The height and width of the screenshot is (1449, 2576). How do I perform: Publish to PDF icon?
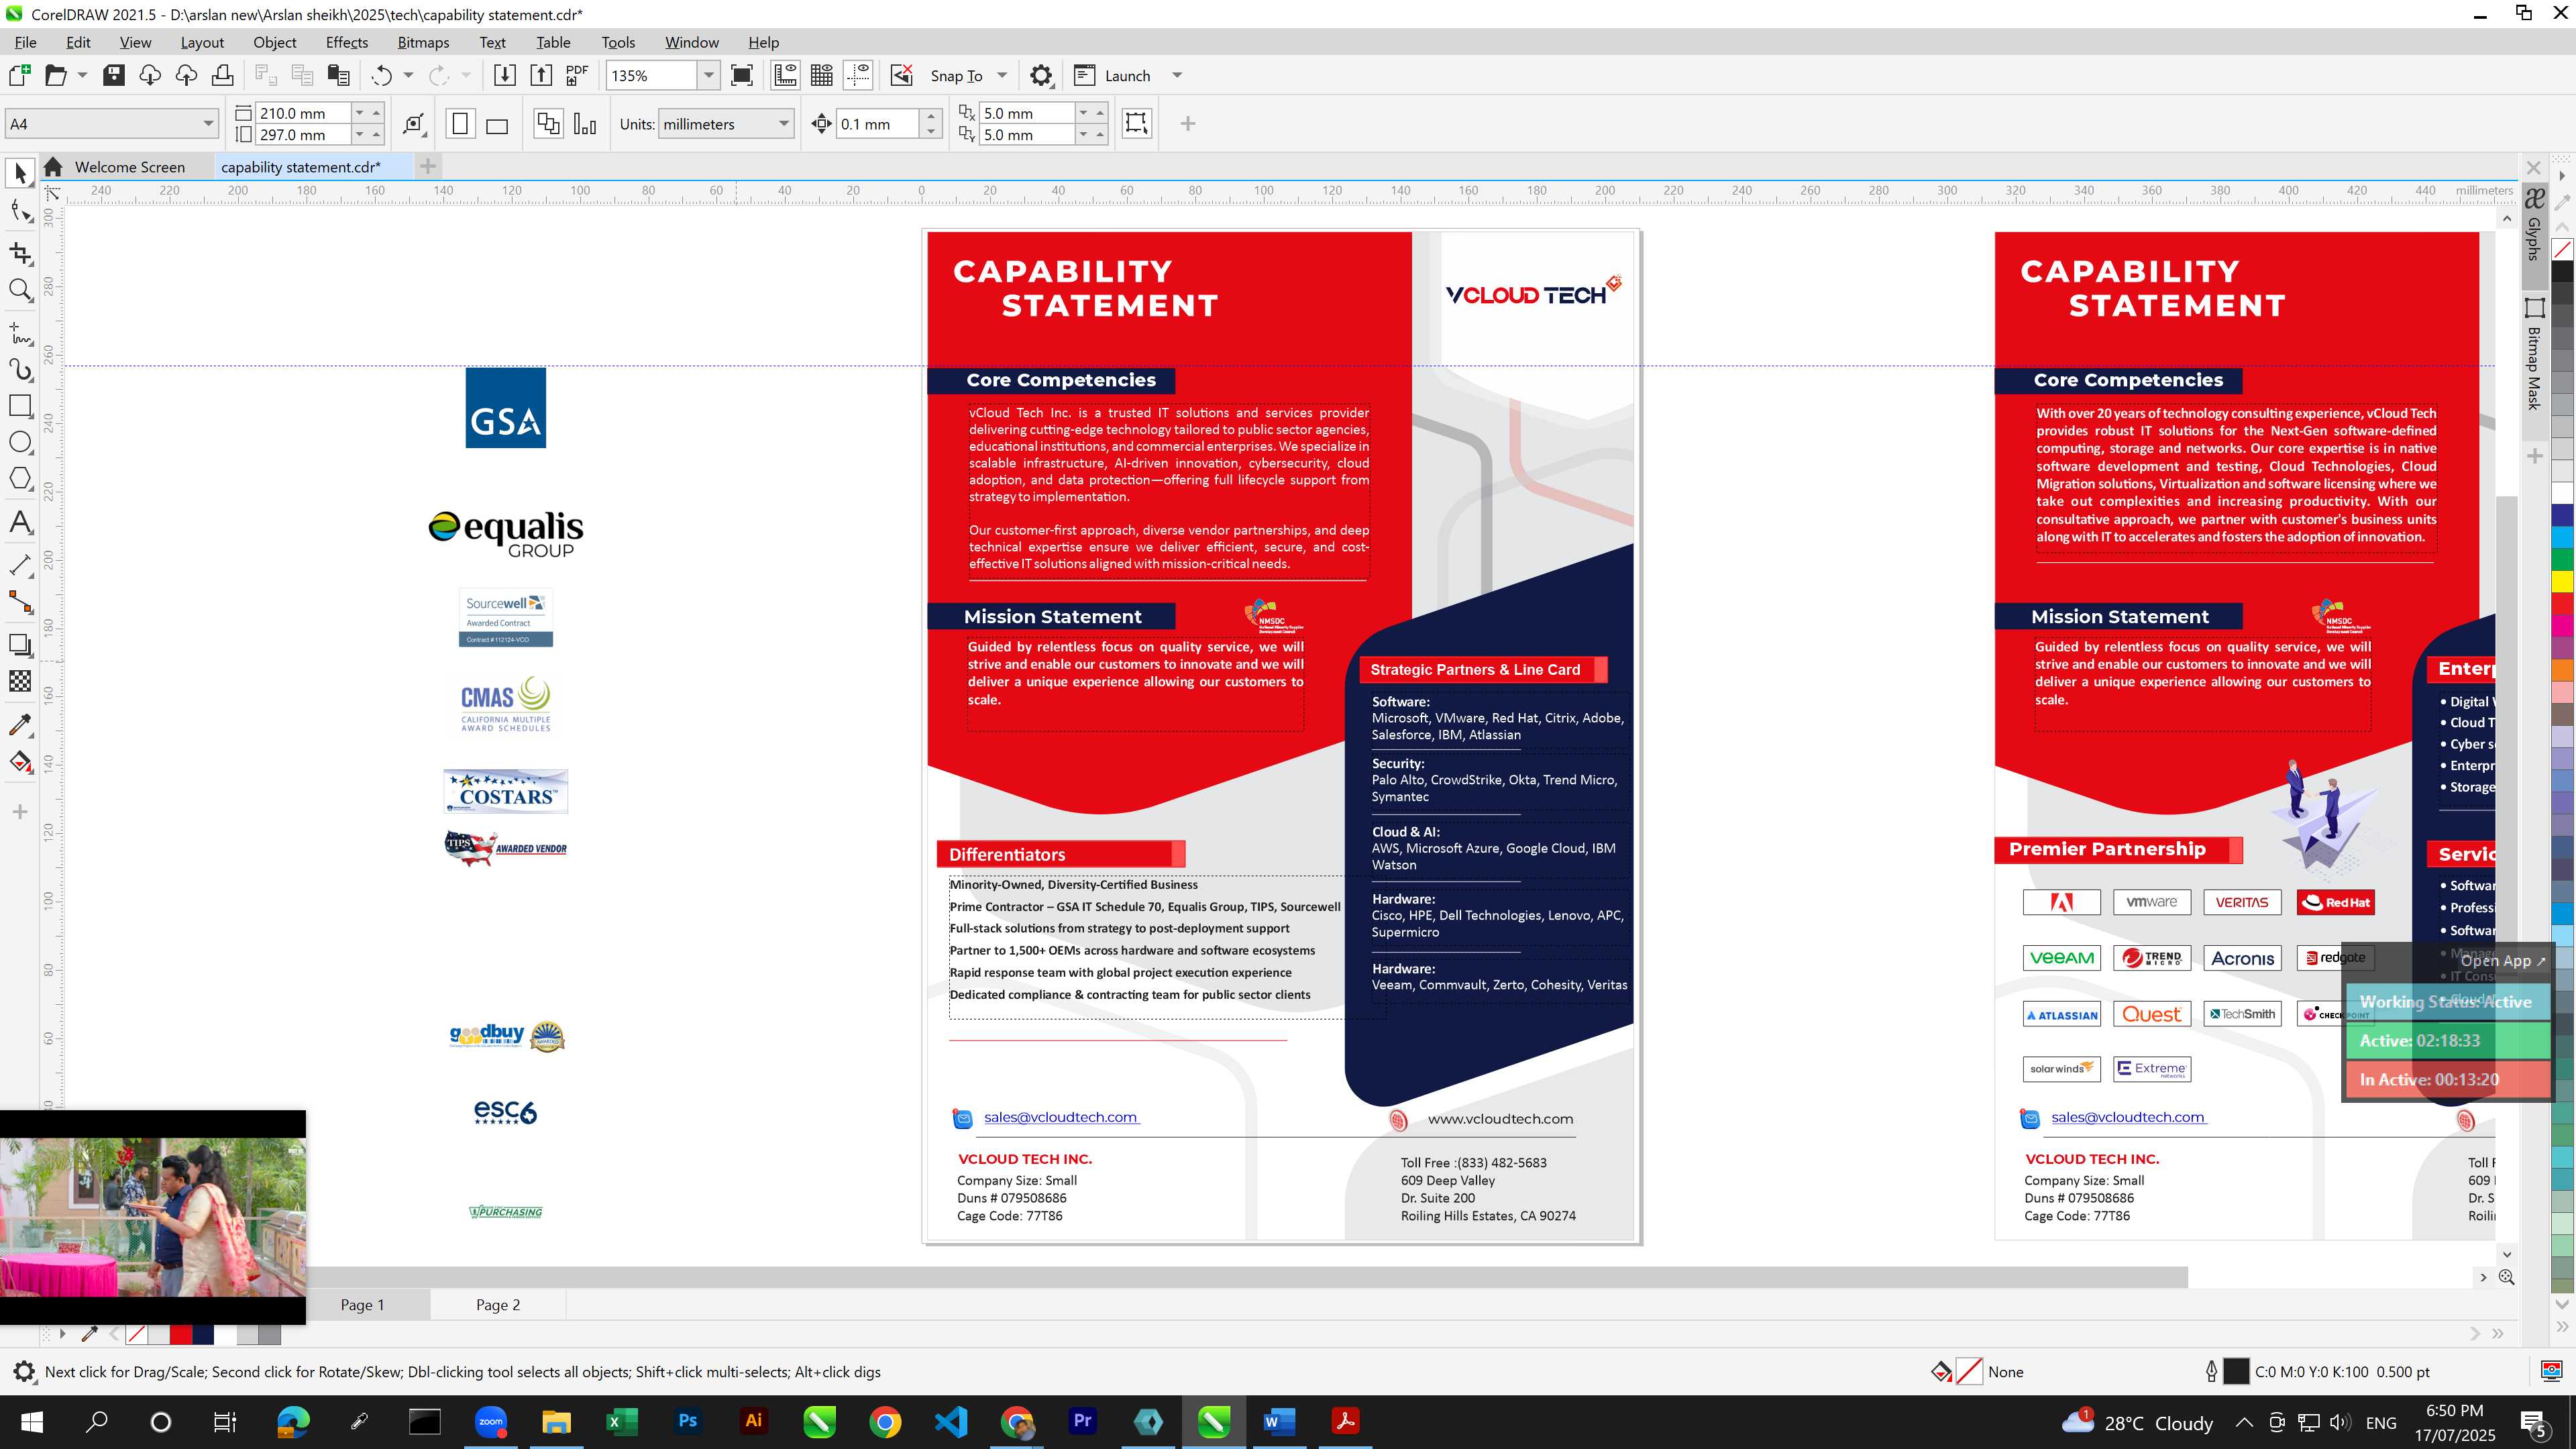pos(577,75)
